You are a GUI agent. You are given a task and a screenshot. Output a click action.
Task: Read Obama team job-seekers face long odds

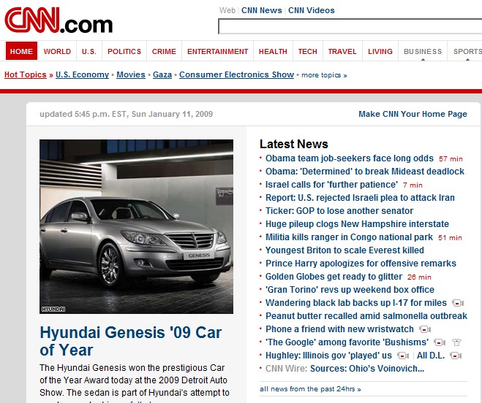[x=350, y=158]
